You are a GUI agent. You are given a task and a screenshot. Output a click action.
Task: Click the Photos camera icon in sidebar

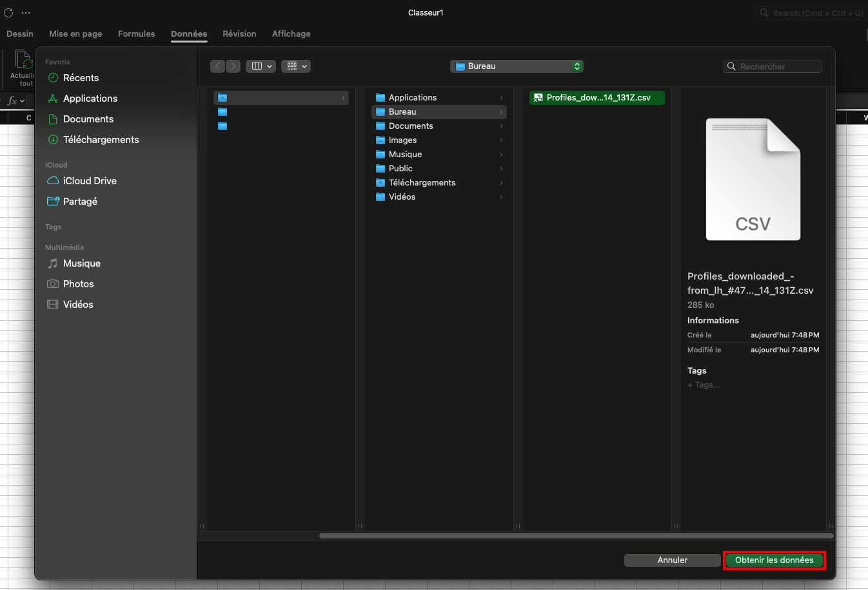tap(53, 284)
